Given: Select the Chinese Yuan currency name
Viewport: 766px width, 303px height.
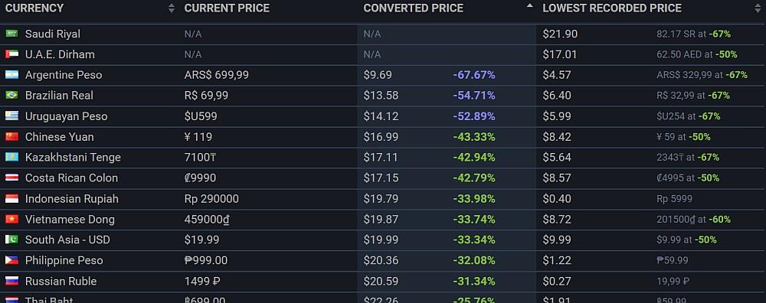Looking at the screenshot, I should (x=60, y=137).
